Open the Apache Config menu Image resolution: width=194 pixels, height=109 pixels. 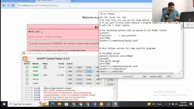pyautogui.click(x=89, y=67)
